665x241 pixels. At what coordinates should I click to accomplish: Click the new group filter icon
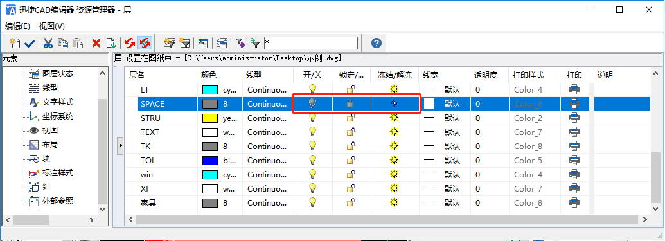(x=184, y=43)
